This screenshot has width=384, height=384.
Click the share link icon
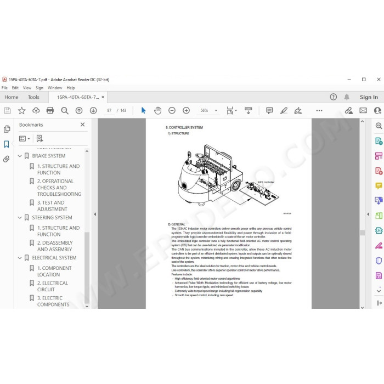click(x=349, y=111)
